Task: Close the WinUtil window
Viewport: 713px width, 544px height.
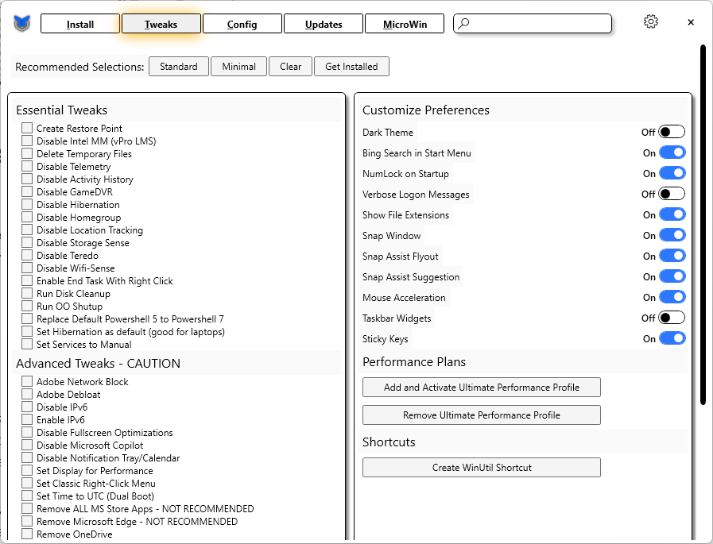Action: pos(691,22)
